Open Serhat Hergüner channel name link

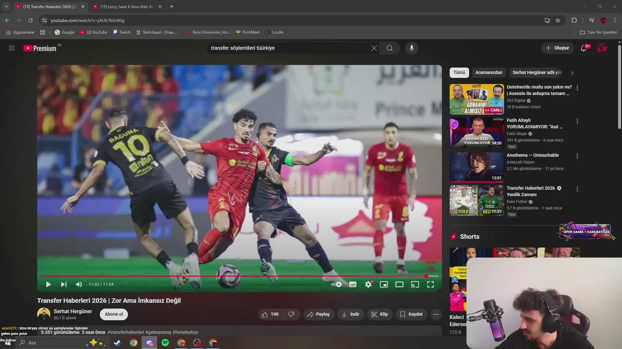point(73,311)
